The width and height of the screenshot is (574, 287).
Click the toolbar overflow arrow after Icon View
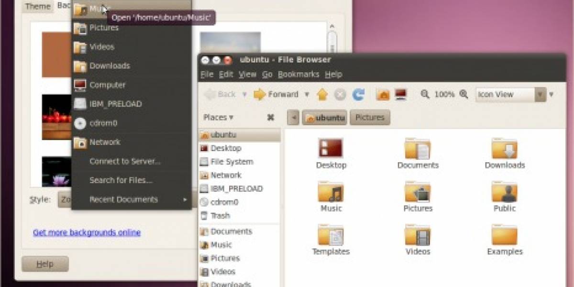(x=552, y=95)
